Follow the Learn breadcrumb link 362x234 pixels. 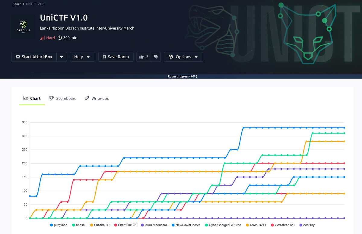17,4
